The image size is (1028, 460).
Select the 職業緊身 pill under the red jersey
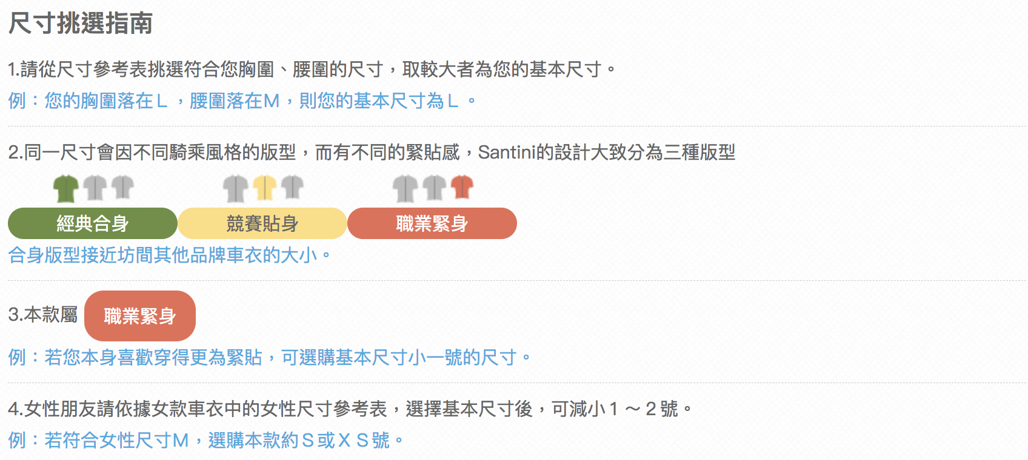tap(432, 223)
